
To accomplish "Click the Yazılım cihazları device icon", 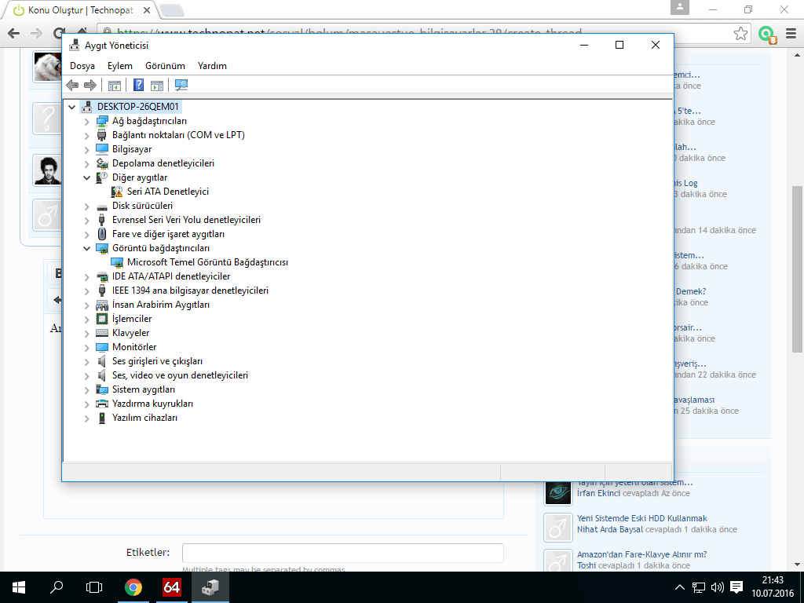I will (x=102, y=418).
